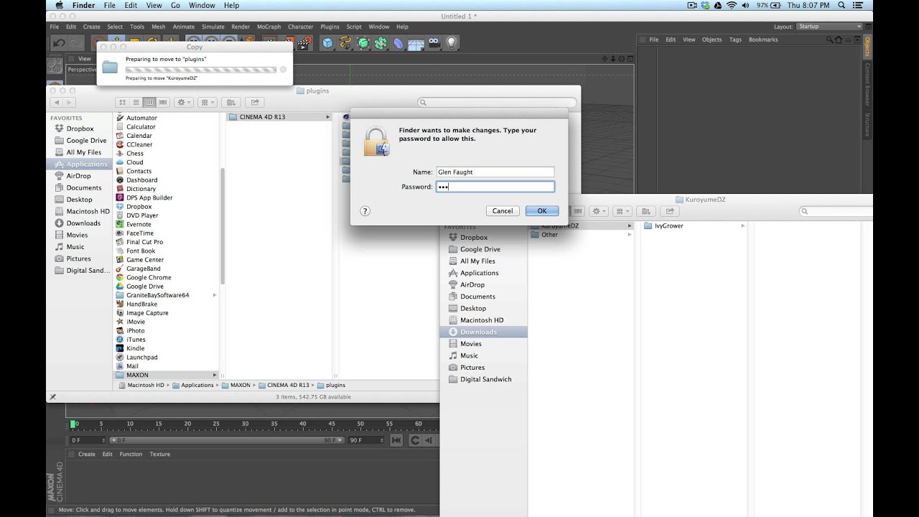Click the viewport move camera icon
This screenshot has width=919, height=517.
click(605, 59)
